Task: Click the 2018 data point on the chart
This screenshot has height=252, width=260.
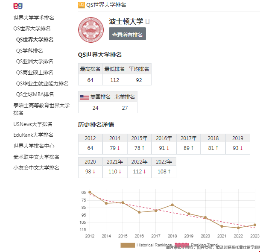Action: [x=172, y=205]
